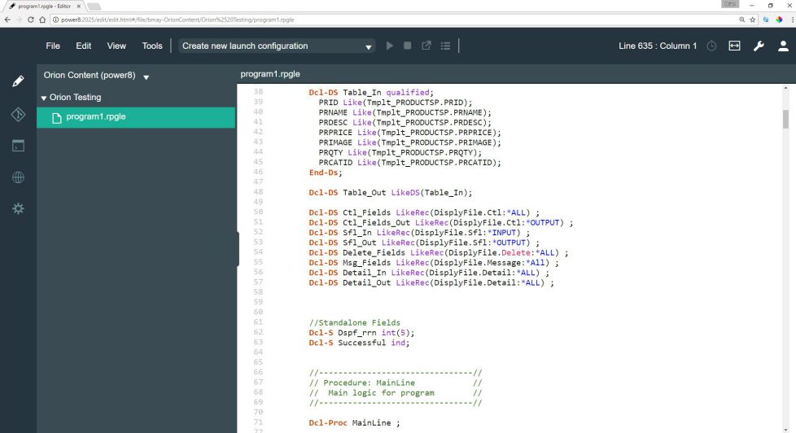
Task: Click the Stop launch button
Action: point(407,46)
